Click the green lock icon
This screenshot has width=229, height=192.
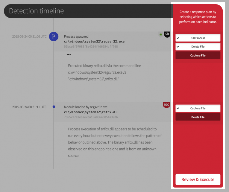click(x=160, y=34)
